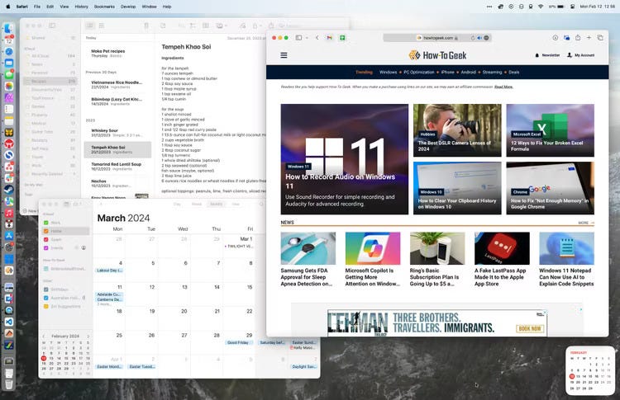620x400 pixels.
Task: Toggle the purple Events calendar checkbox
Action: (x=45, y=248)
